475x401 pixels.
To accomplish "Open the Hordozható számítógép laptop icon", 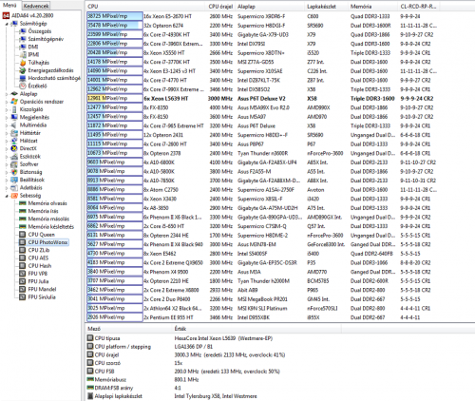I will (x=22, y=78).
